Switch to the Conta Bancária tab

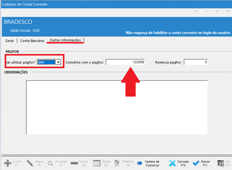[x=32, y=41]
